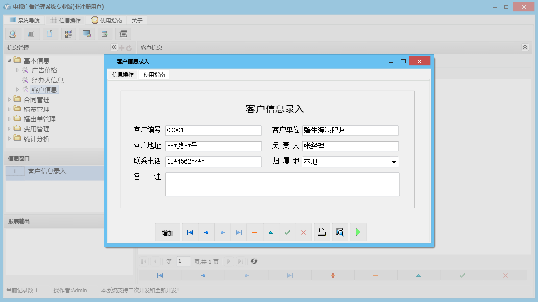Expand the 合同管理 folder in the tree
This screenshot has width=538, height=302.
coord(10,99)
